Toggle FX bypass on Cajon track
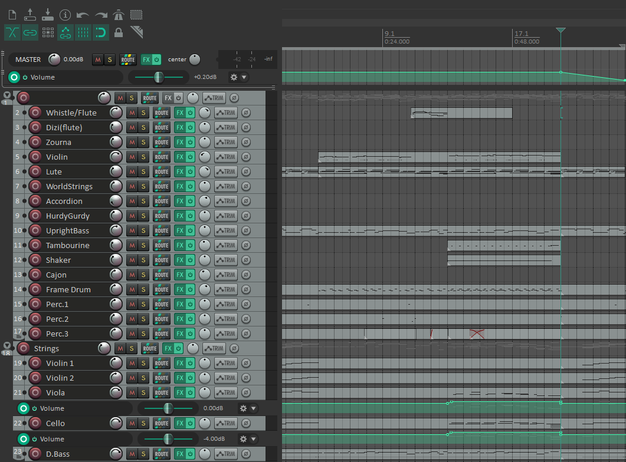This screenshot has width=626, height=462. [x=190, y=275]
